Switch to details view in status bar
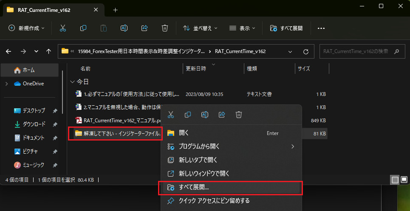410x211 pixels. click(x=395, y=180)
